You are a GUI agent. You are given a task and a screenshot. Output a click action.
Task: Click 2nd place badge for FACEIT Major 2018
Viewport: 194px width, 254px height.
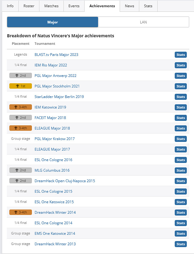[20, 118]
